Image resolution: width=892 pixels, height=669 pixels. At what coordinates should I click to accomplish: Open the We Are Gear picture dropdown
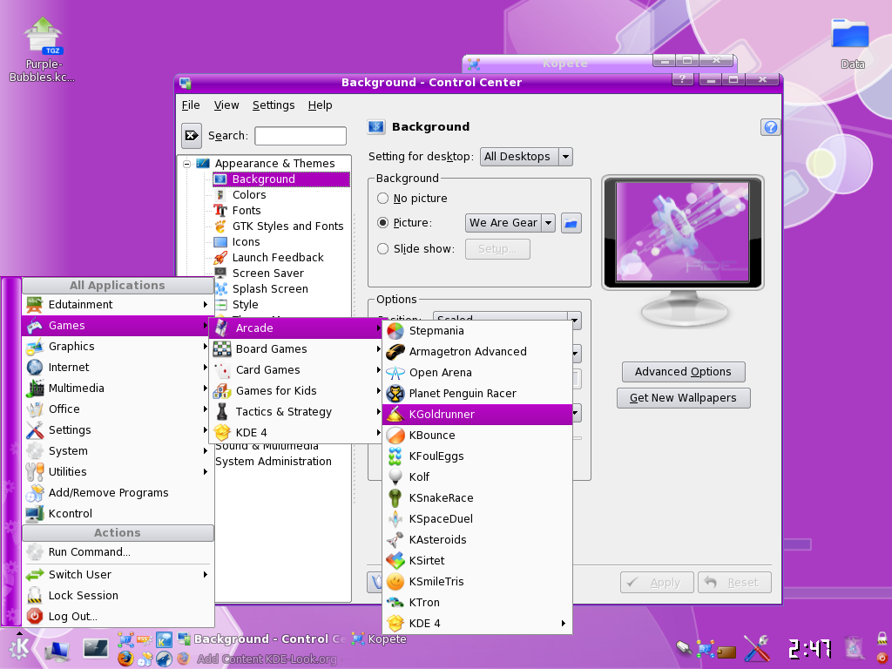coord(510,223)
